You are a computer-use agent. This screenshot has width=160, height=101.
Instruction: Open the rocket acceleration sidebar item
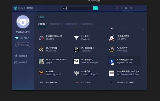click(21, 56)
